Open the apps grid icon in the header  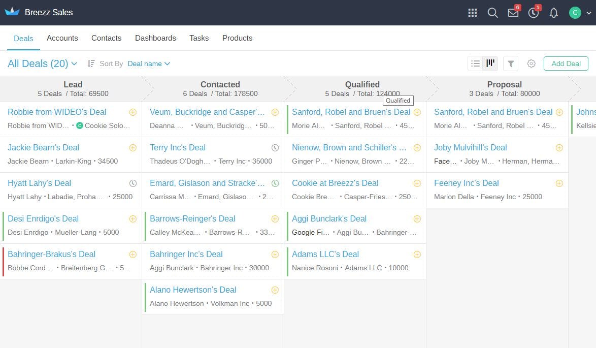coord(473,12)
